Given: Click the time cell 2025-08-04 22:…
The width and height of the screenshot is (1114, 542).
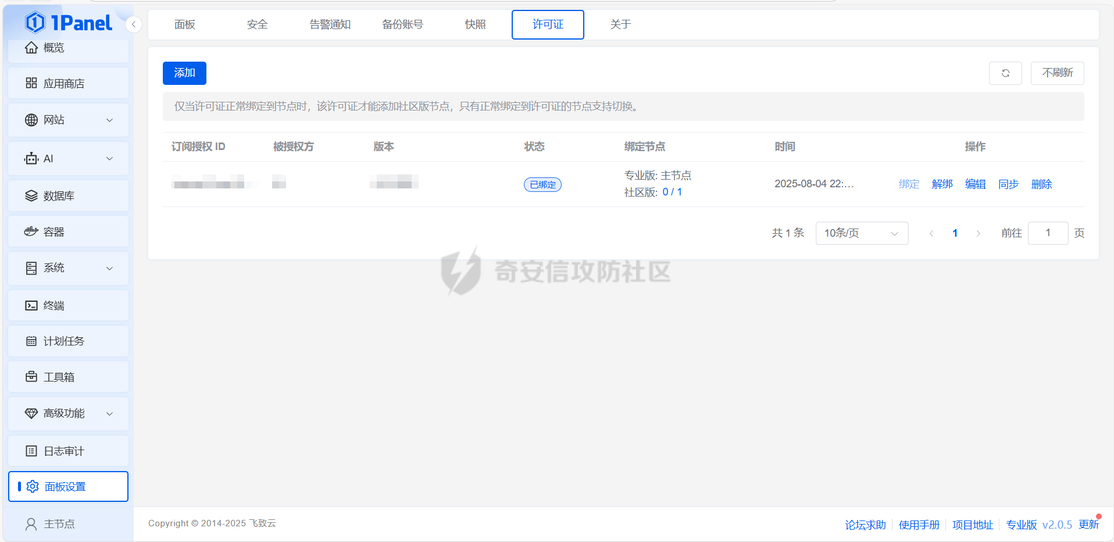Looking at the screenshot, I should (x=814, y=184).
